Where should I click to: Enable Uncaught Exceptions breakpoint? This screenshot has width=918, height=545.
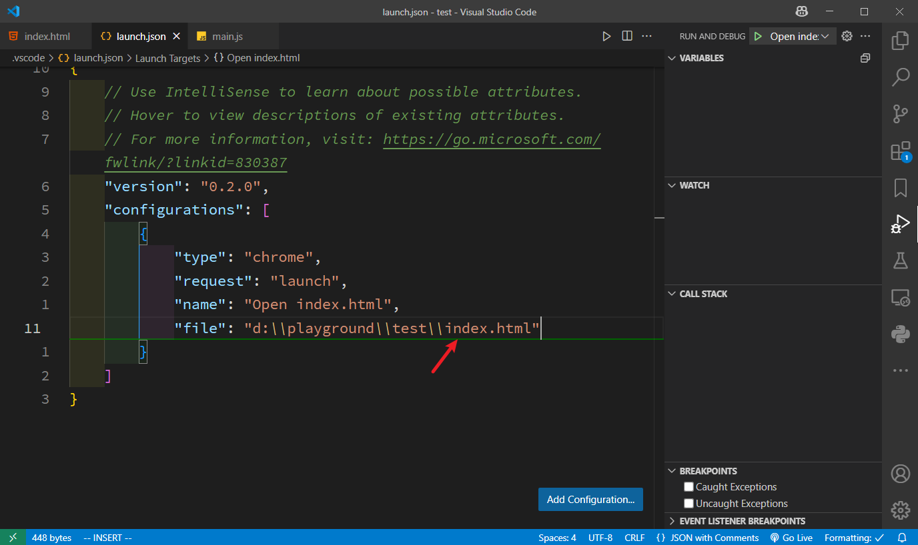[x=689, y=504]
